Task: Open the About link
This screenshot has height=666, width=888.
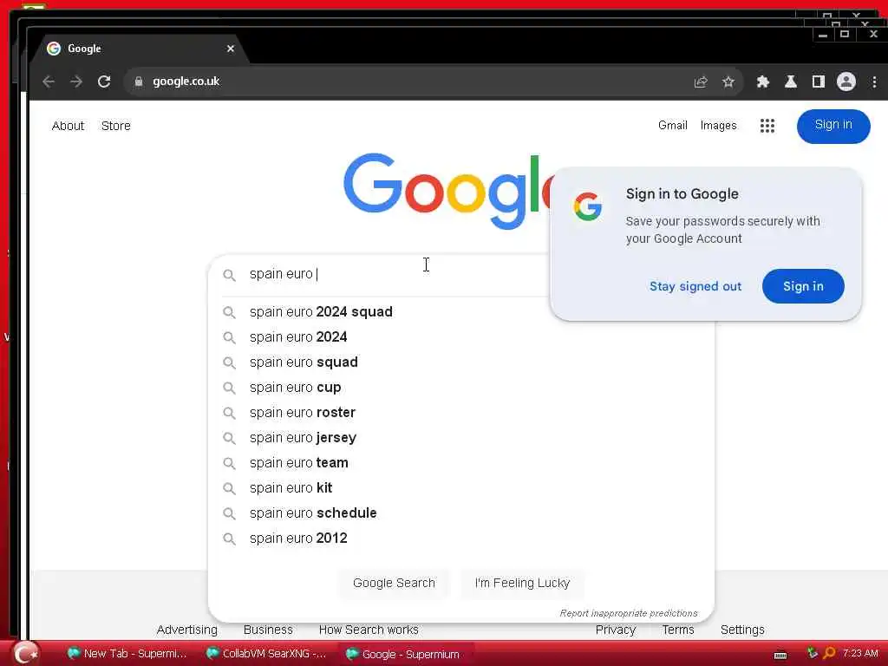Action: click(68, 126)
